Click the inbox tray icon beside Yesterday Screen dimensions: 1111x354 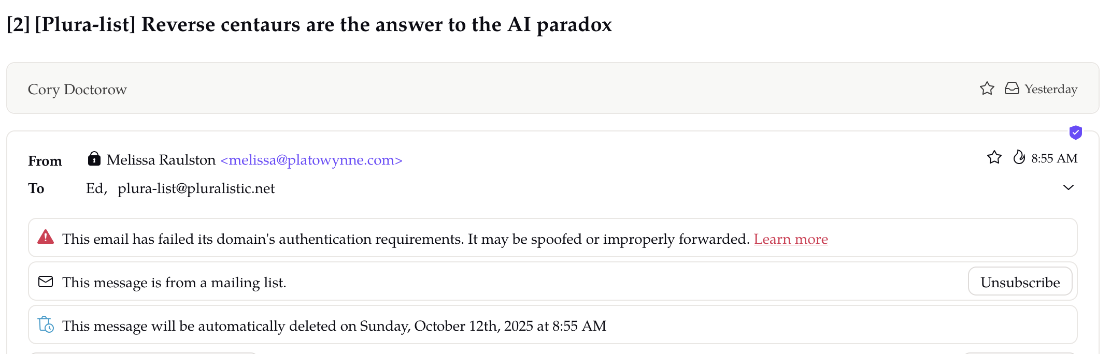tap(1012, 89)
